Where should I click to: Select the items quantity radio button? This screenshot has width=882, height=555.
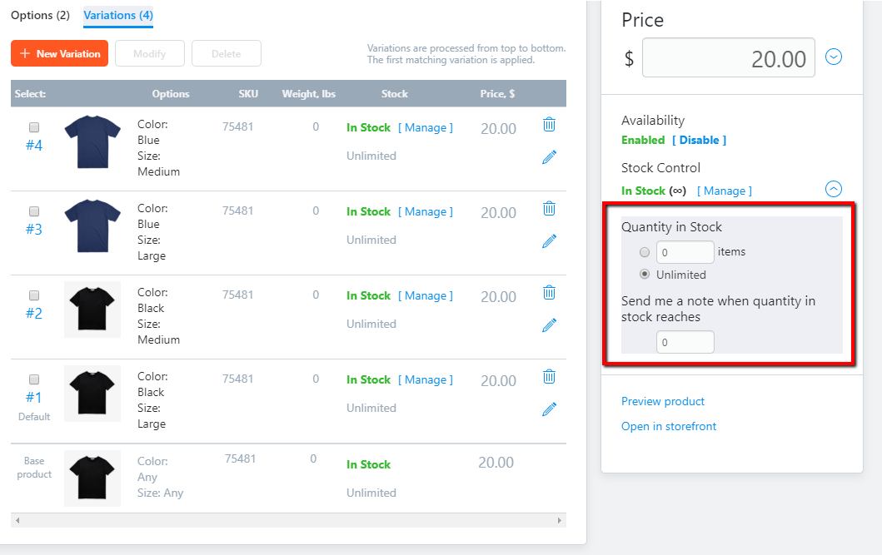pyautogui.click(x=645, y=252)
